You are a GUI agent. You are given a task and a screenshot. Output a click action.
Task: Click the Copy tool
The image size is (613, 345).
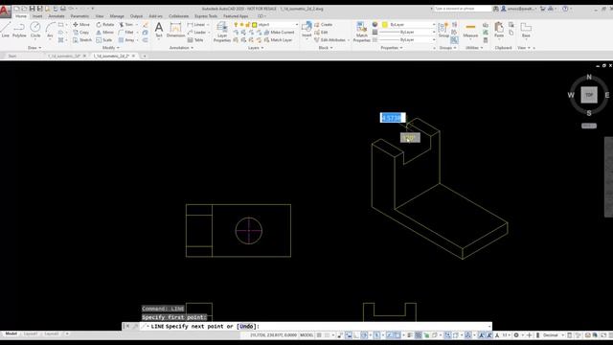pos(80,32)
